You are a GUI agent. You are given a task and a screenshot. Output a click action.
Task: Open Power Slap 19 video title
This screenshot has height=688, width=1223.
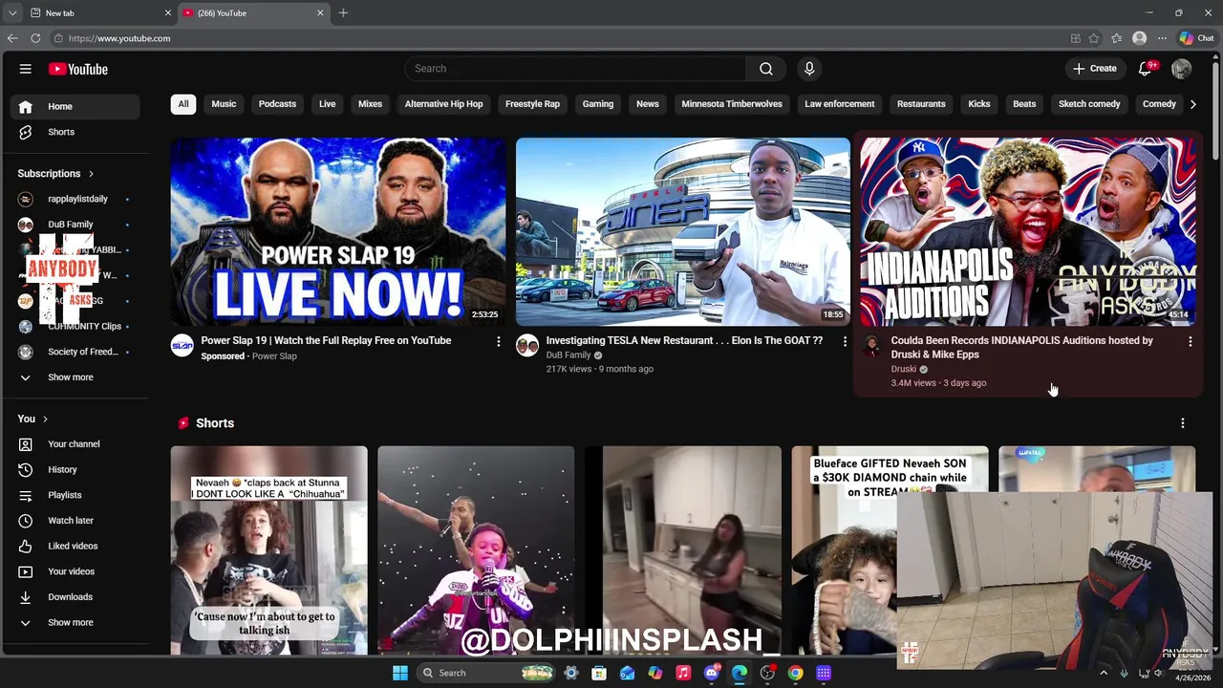[x=326, y=340]
